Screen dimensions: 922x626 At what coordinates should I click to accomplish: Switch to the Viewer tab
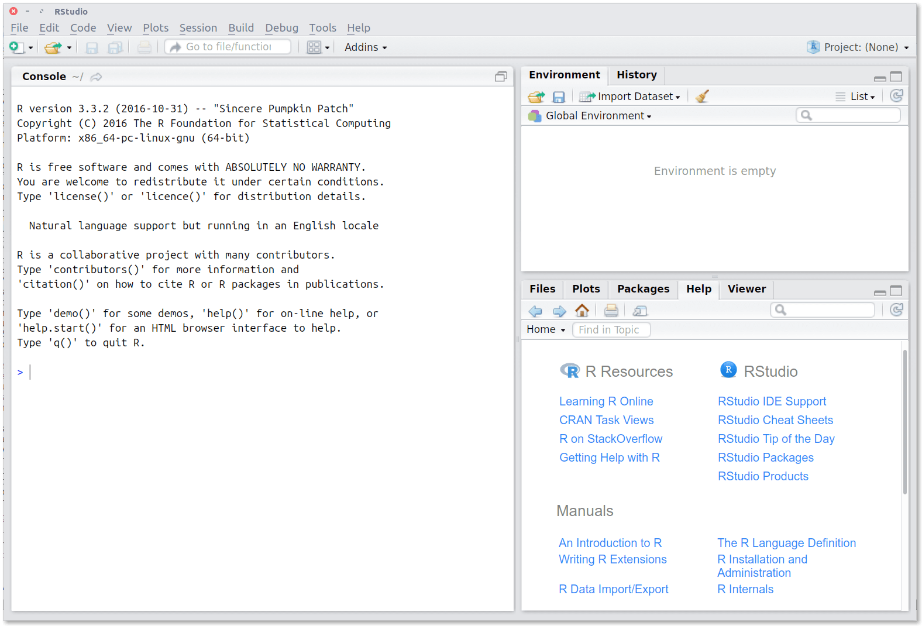coord(746,289)
